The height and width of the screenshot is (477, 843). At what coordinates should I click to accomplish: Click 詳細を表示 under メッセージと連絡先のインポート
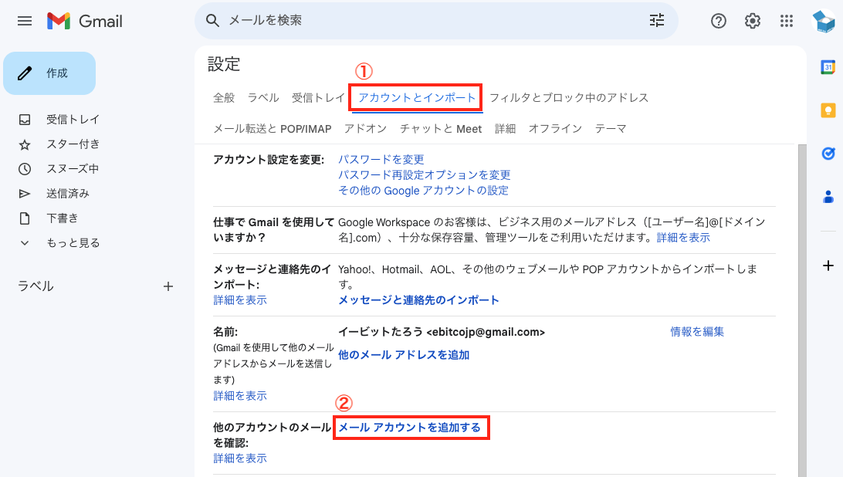pyautogui.click(x=240, y=300)
